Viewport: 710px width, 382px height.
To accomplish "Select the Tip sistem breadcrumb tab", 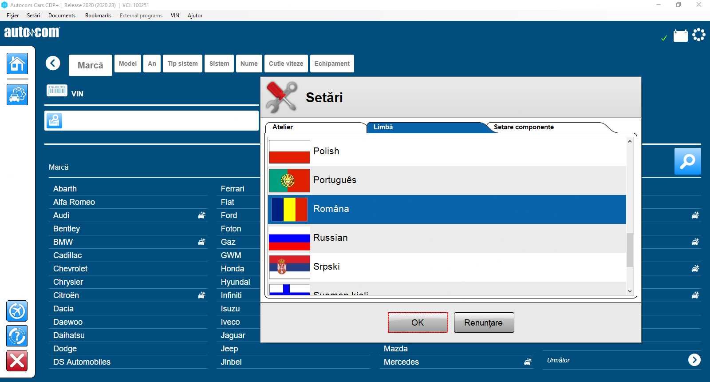I will (x=183, y=64).
